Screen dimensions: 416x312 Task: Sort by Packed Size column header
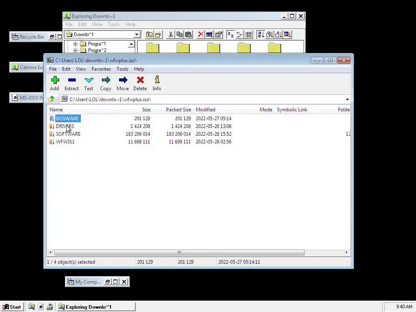pos(173,110)
